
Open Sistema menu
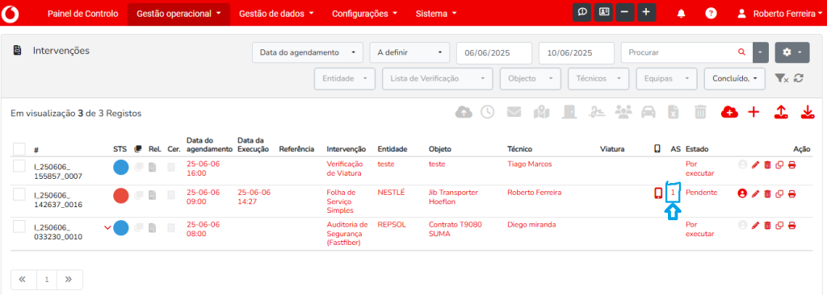[436, 15]
